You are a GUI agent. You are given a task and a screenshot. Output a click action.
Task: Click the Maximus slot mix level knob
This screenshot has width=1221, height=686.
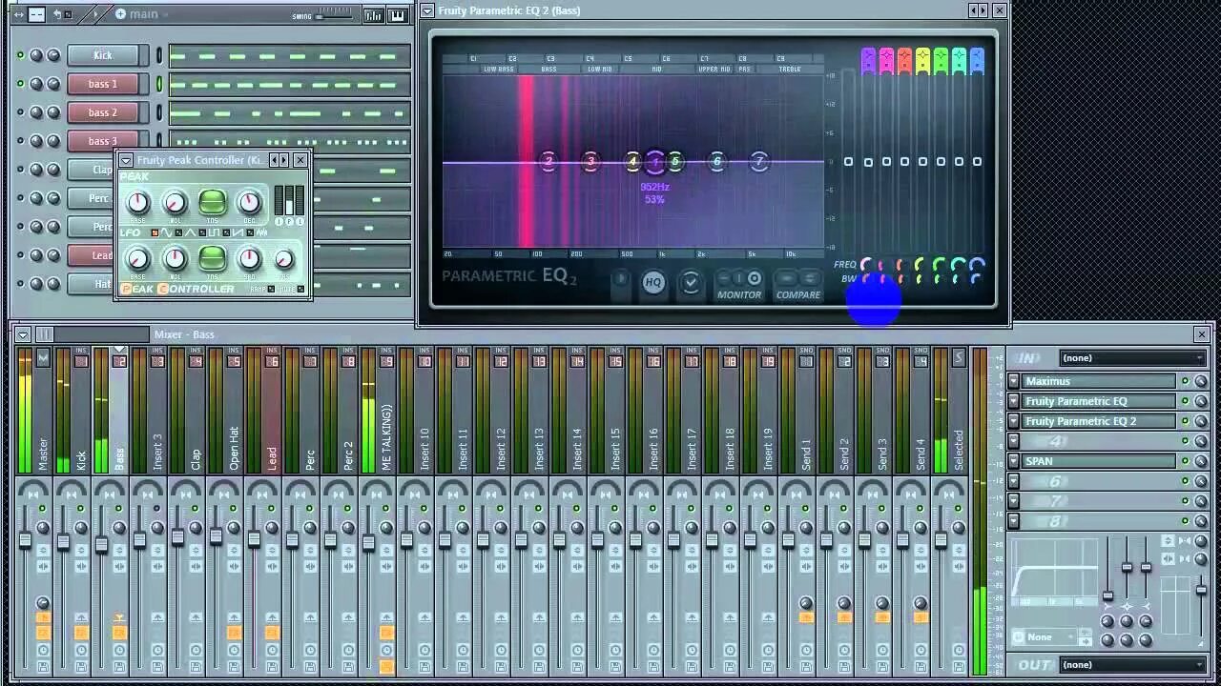point(1201,381)
